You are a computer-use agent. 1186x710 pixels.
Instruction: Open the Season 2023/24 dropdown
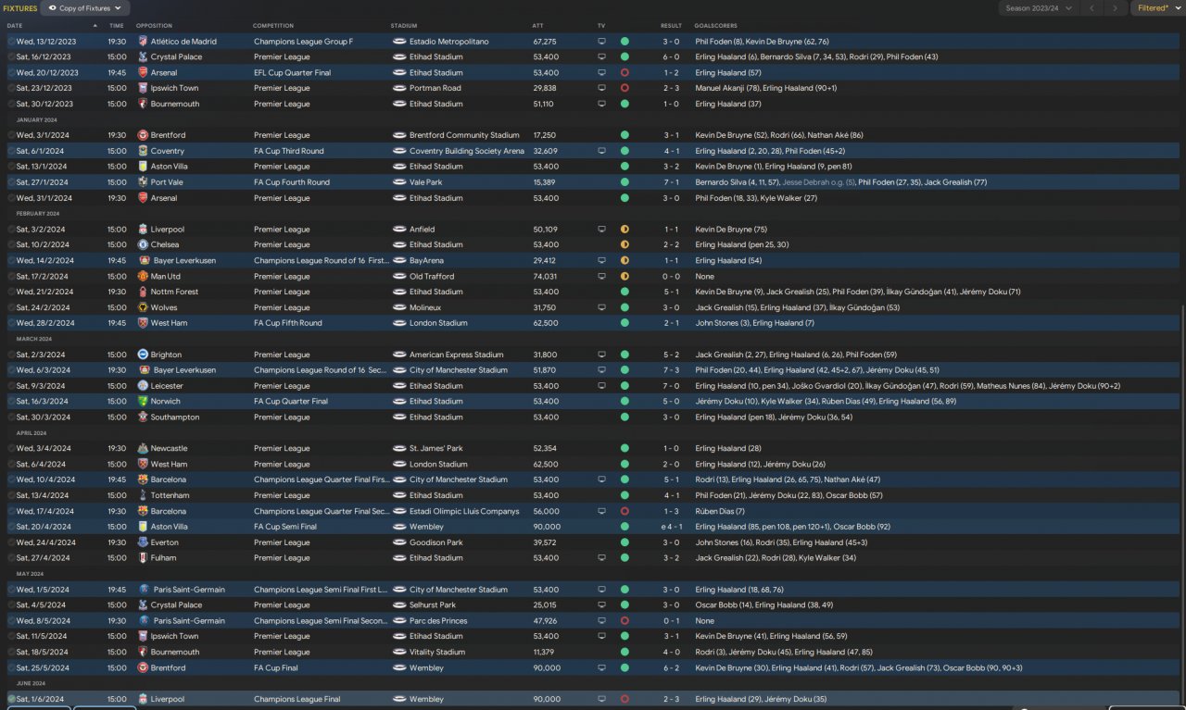tap(1038, 8)
